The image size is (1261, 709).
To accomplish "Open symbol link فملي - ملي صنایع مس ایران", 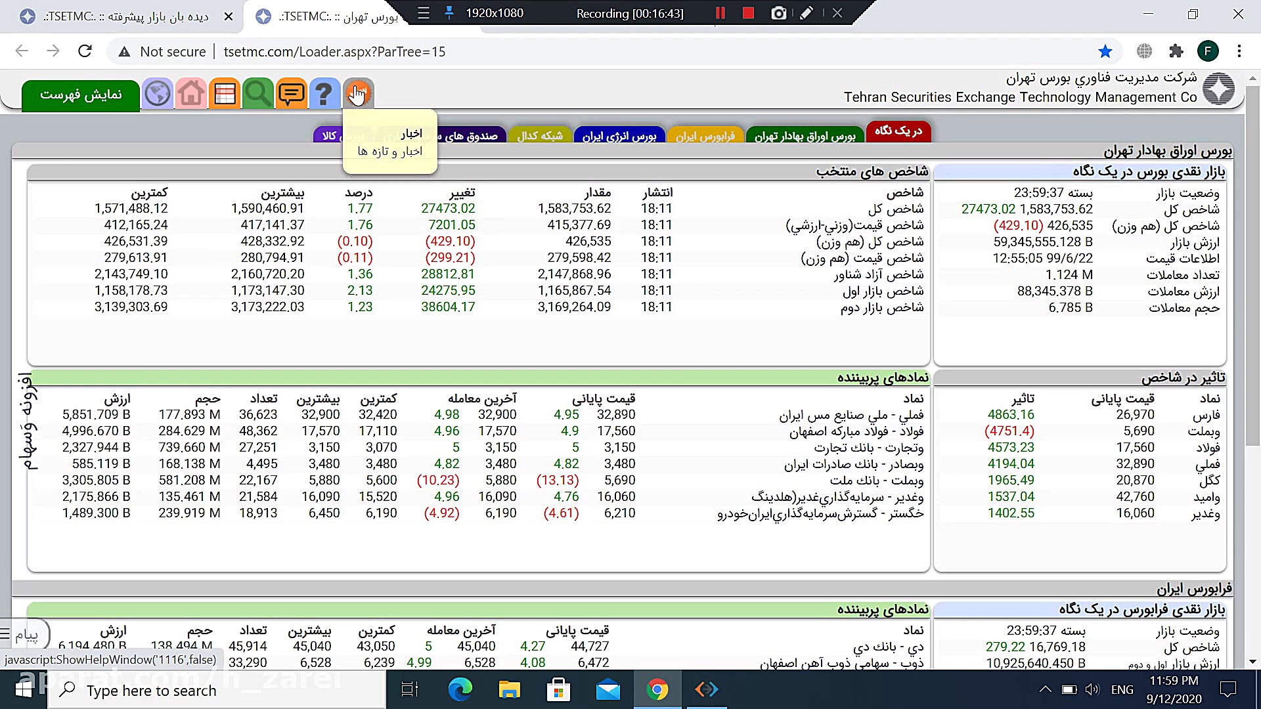I will click(851, 415).
